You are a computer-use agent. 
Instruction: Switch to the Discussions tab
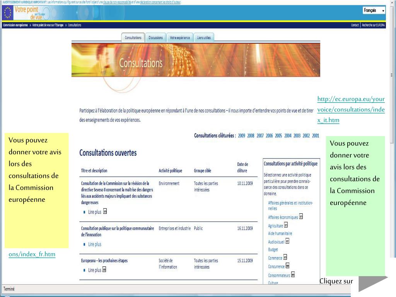pos(155,38)
